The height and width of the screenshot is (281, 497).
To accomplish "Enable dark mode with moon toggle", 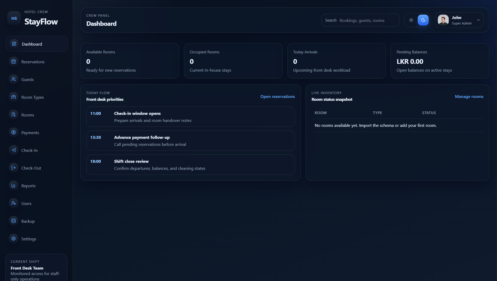I will pyautogui.click(x=423, y=20).
